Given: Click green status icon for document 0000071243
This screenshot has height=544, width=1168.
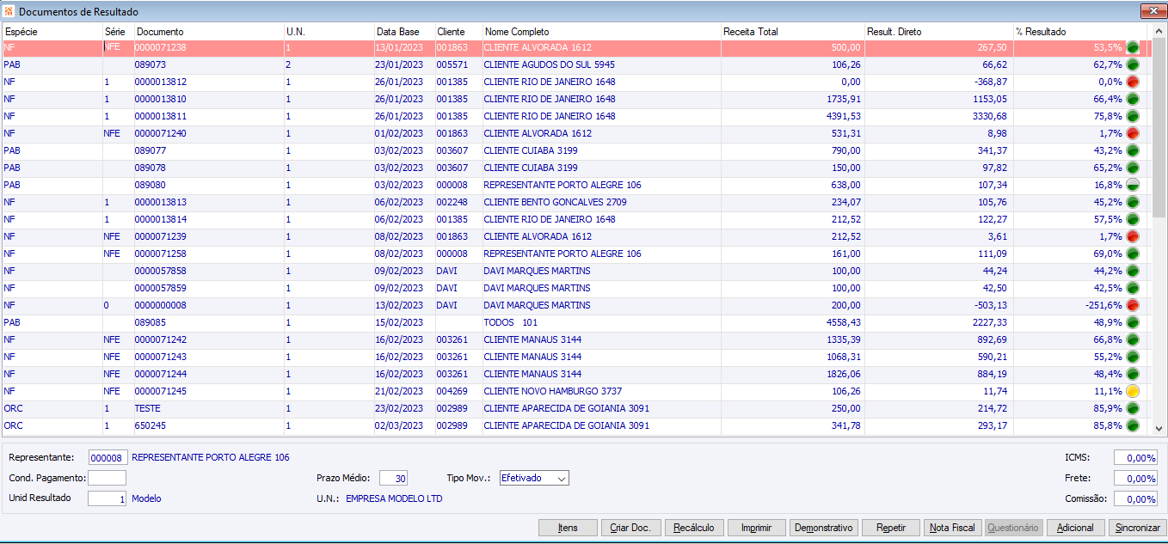Looking at the screenshot, I should 1133,357.
